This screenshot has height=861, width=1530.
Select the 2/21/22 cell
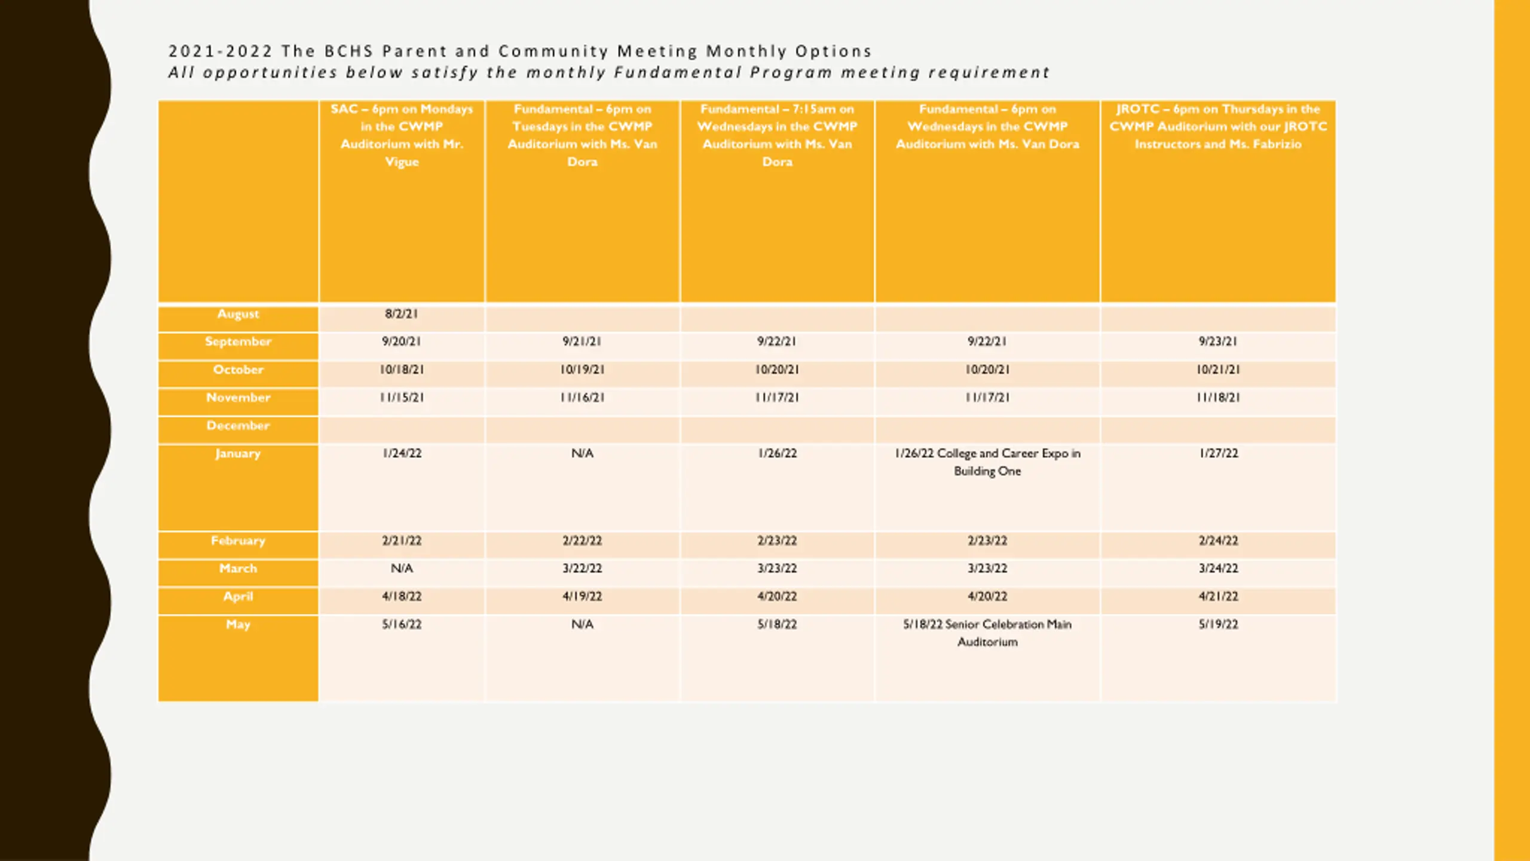point(402,545)
